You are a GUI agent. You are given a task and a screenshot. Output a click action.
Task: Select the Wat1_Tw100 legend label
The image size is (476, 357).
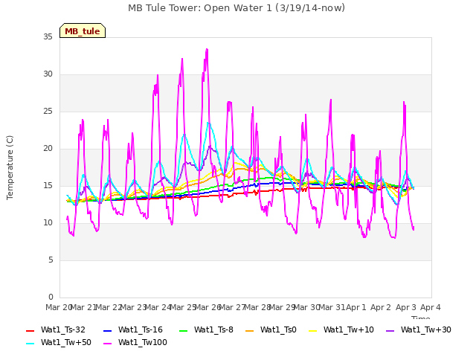pos(142,343)
